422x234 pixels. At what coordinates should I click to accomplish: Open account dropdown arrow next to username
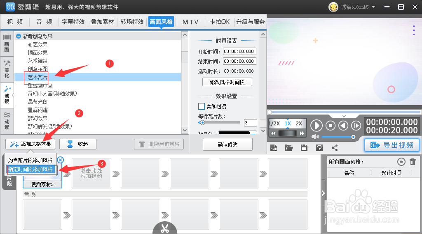coord(373,7)
